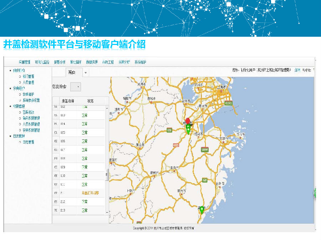Switch to the 首页 tab

[72, 72]
